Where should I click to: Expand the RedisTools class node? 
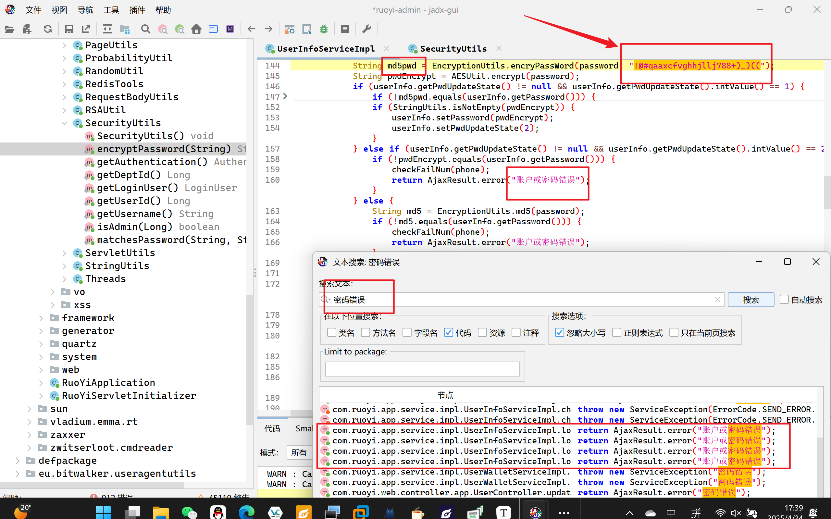pos(64,84)
